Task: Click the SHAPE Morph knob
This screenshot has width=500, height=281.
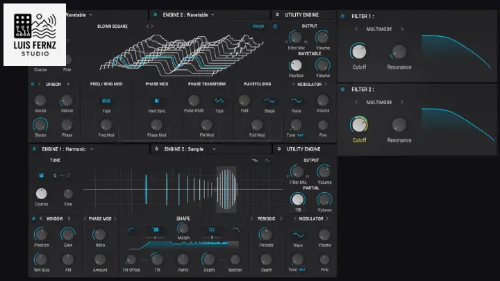Action: tap(183, 228)
